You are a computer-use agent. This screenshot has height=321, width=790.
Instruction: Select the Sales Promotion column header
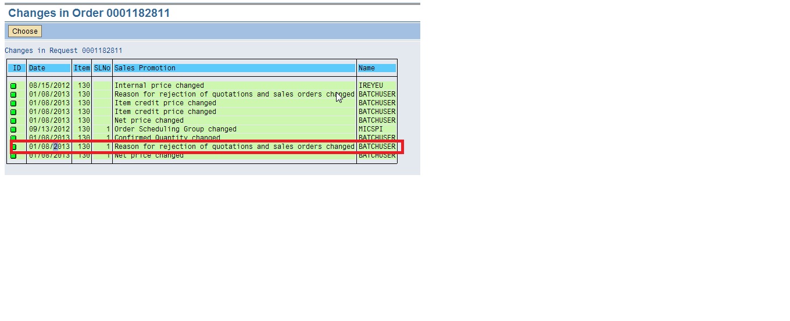click(x=234, y=68)
